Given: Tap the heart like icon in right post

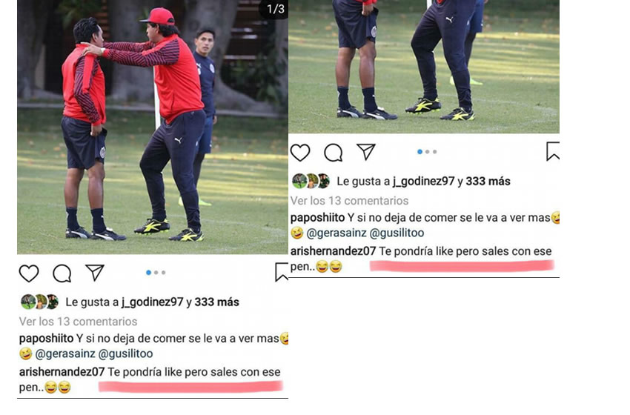Looking at the screenshot, I should pos(300,153).
